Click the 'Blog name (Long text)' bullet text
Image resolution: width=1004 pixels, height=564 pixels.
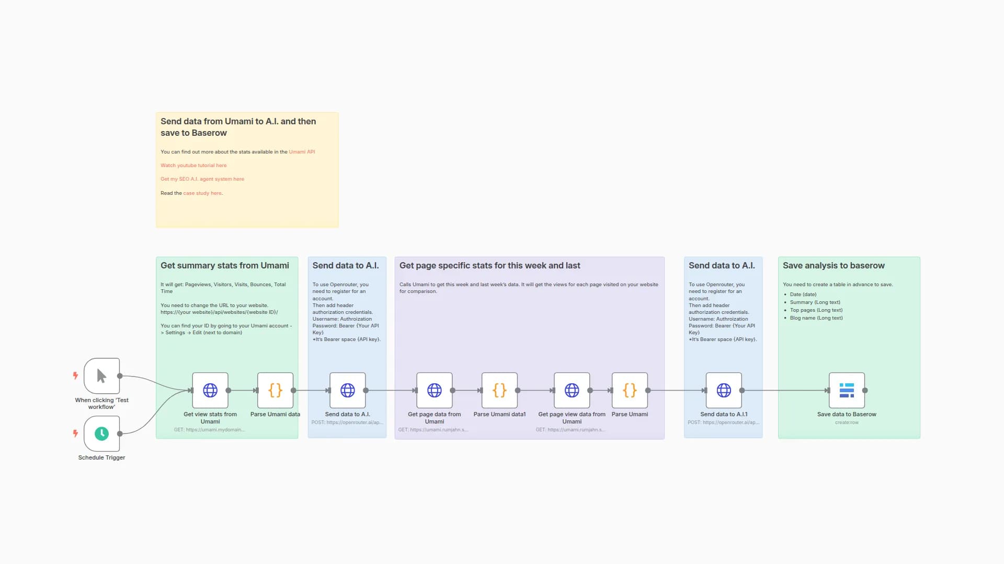click(816, 318)
